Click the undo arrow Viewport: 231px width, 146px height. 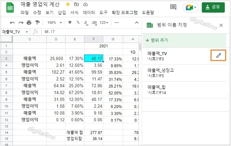(12, 22)
